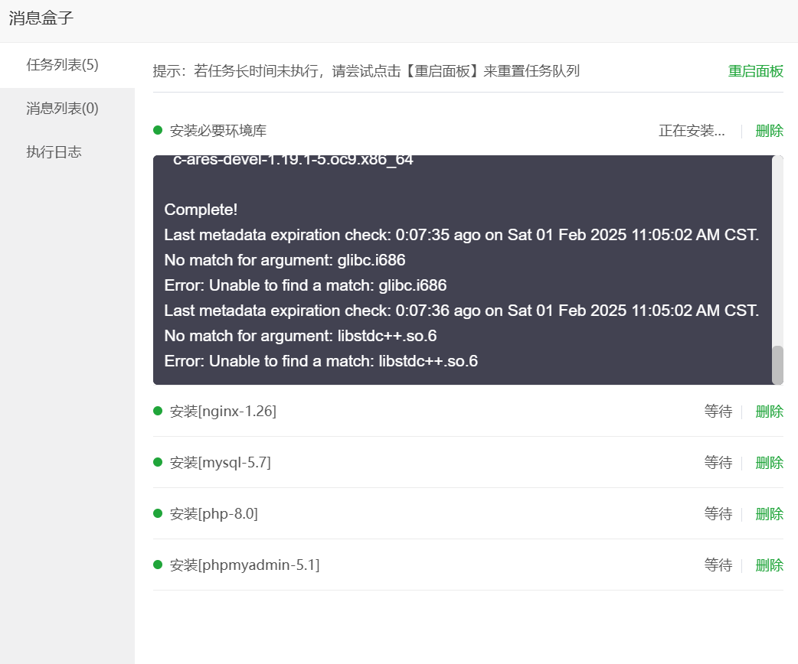The width and height of the screenshot is (798, 664).
Task: Click the 重启面板 link
Action: click(755, 71)
